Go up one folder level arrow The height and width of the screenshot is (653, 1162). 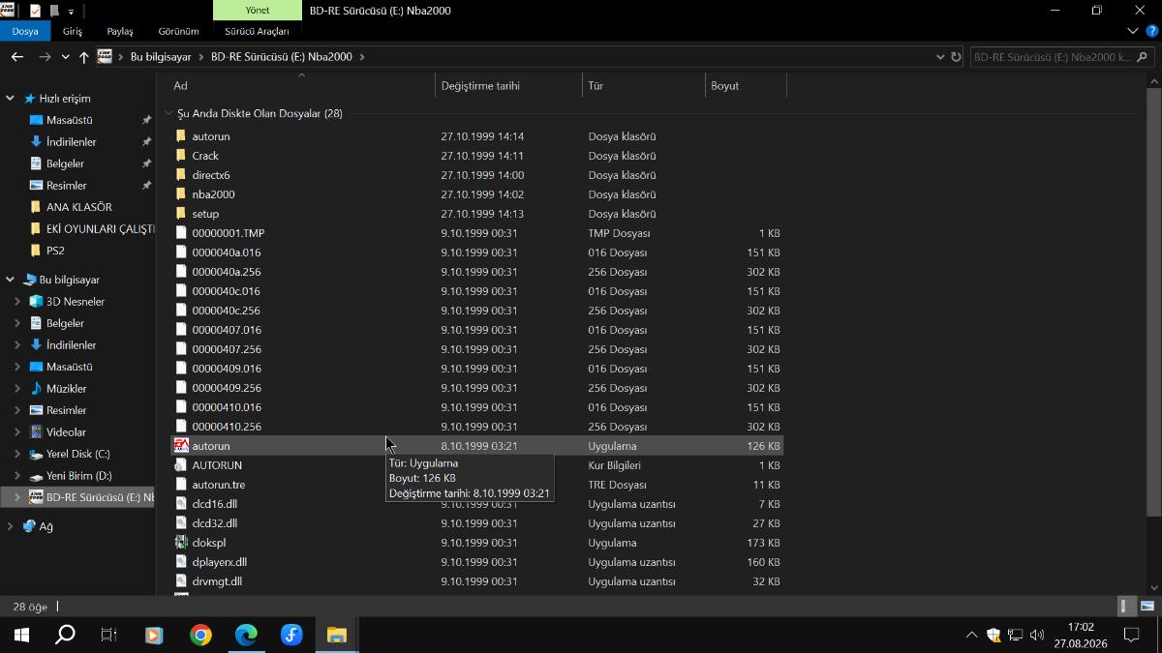84,57
